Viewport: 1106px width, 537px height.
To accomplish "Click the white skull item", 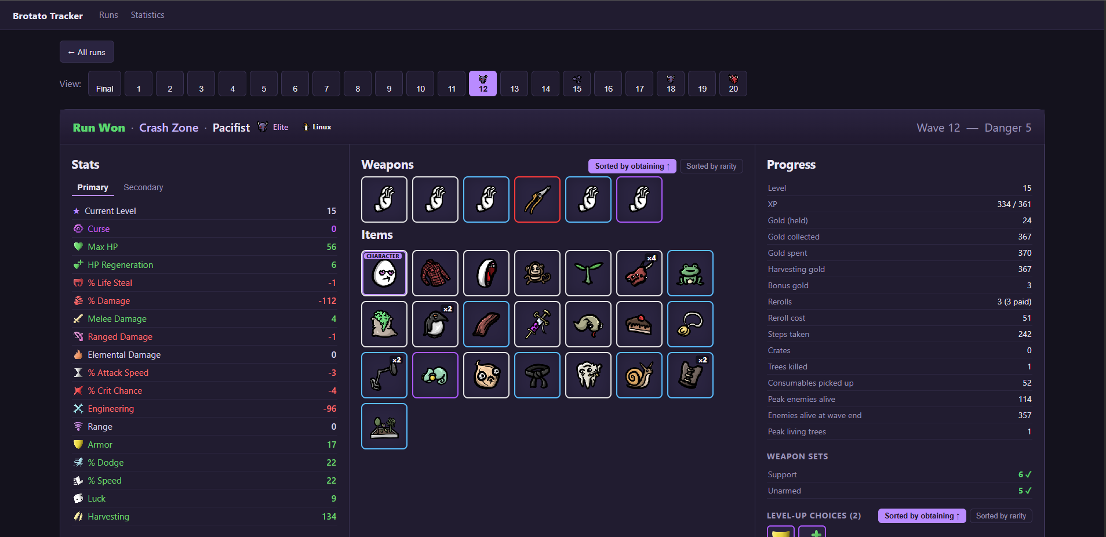I will coord(588,375).
